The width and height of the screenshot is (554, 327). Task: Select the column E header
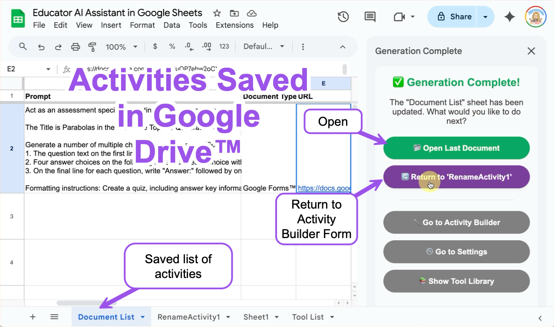pyautogui.click(x=323, y=84)
